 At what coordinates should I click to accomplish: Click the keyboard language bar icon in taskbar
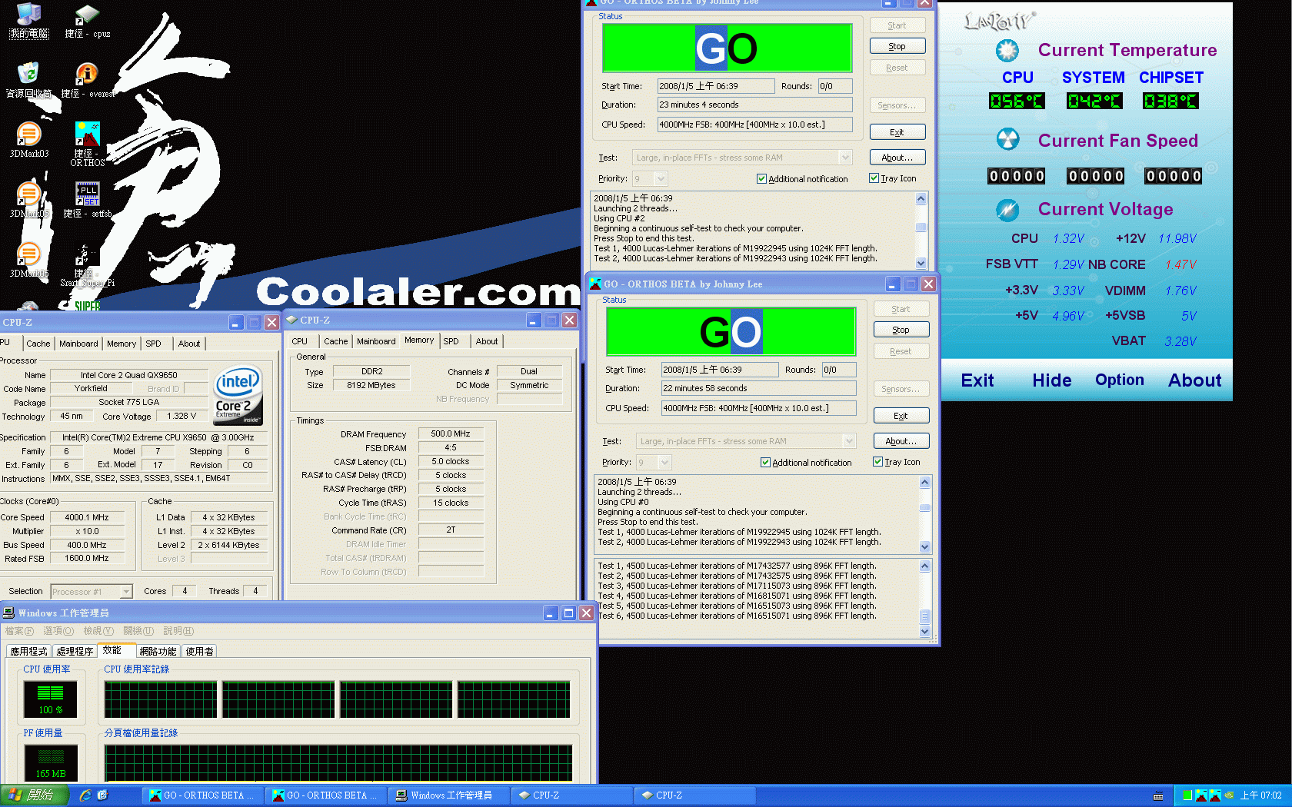pos(1158,796)
